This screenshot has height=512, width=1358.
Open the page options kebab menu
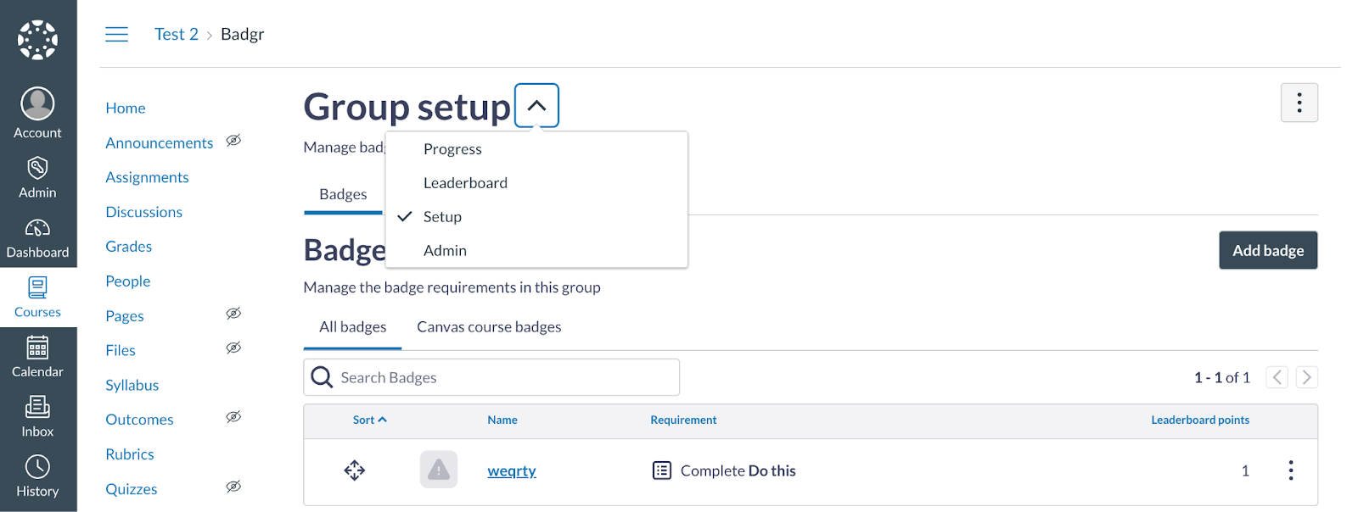click(1299, 103)
